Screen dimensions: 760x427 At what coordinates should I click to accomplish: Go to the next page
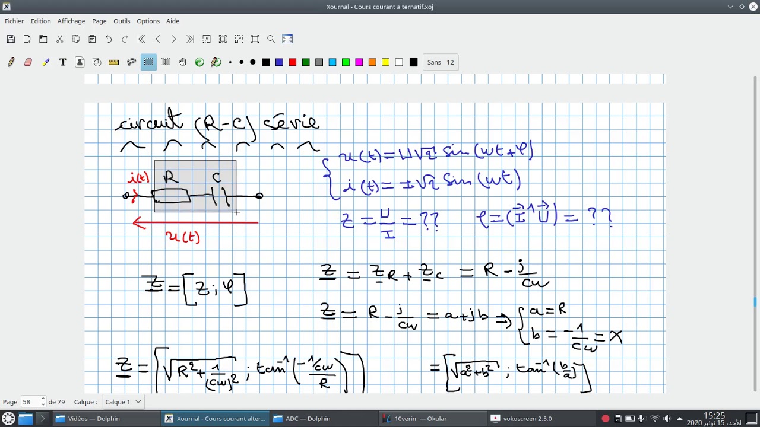(x=173, y=39)
